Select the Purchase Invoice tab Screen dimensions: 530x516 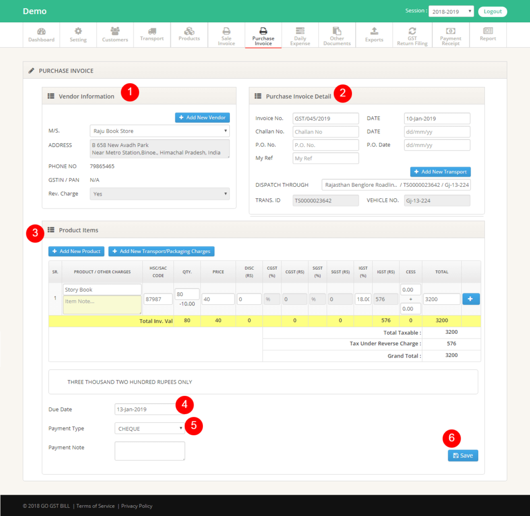click(263, 35)
